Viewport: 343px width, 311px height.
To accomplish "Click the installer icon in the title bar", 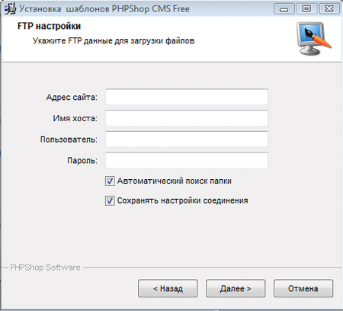I will click(10, 9).
